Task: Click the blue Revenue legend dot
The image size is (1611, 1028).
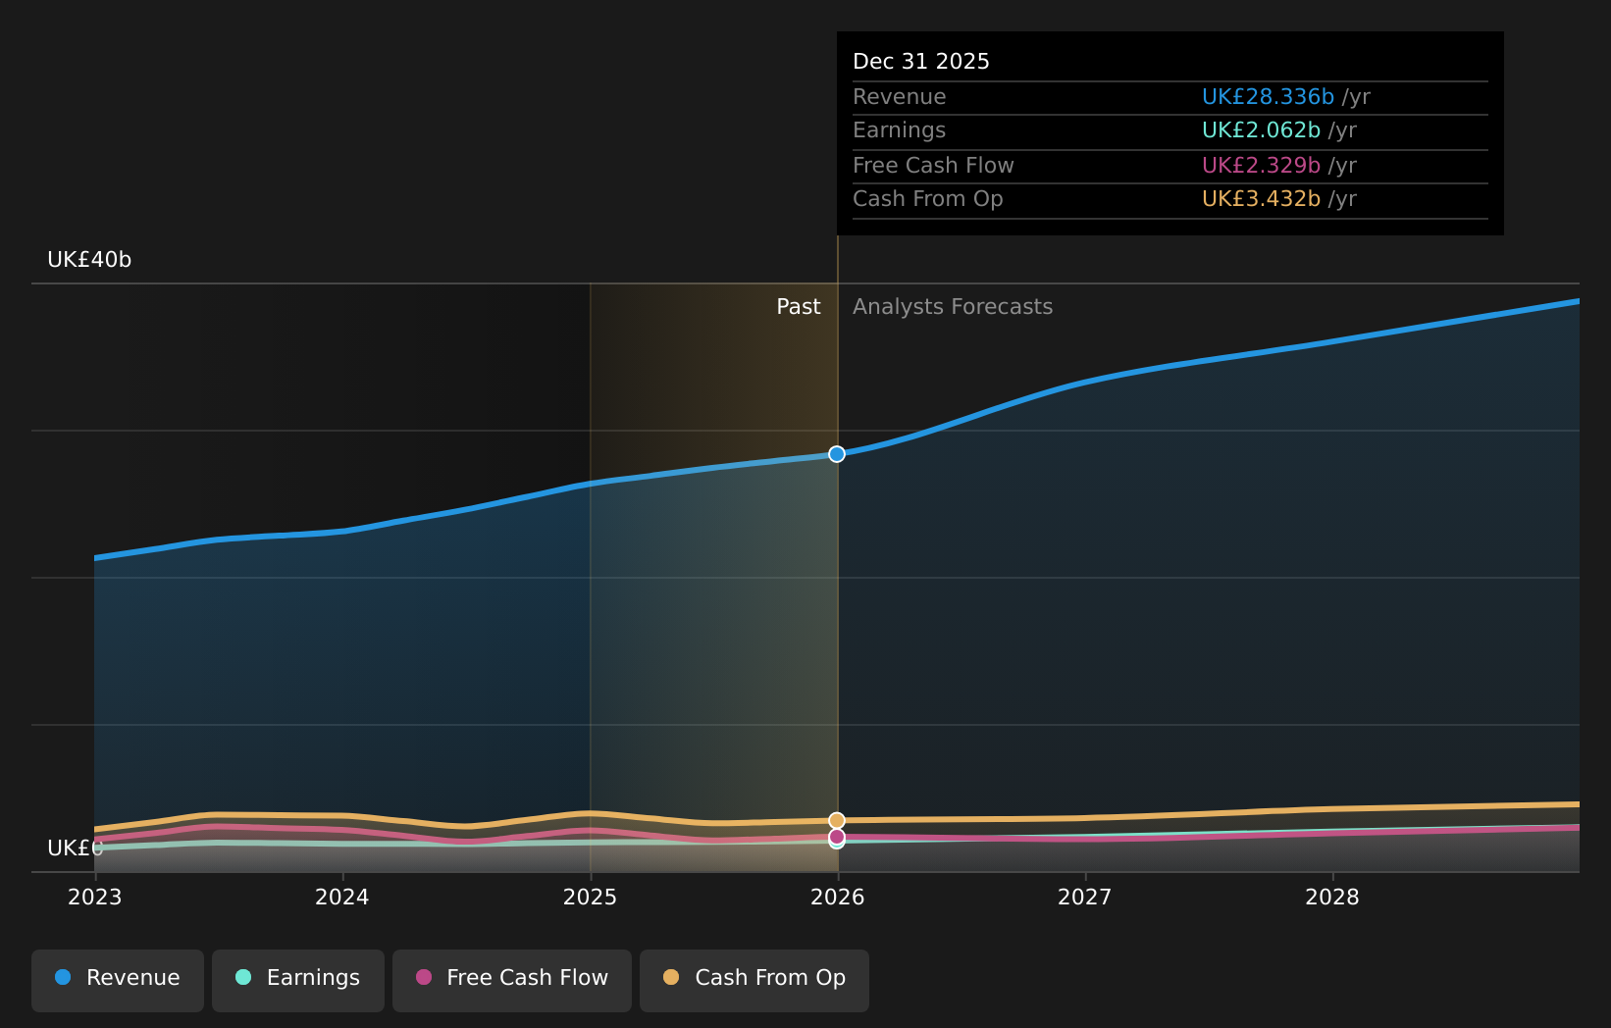Action: tap(63, 977)
